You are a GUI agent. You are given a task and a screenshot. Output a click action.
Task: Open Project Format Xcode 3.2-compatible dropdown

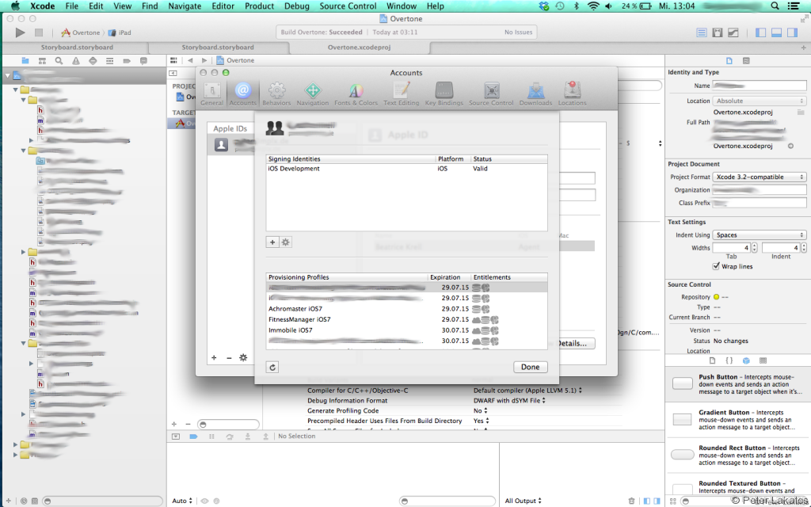[x=760, y=177]
